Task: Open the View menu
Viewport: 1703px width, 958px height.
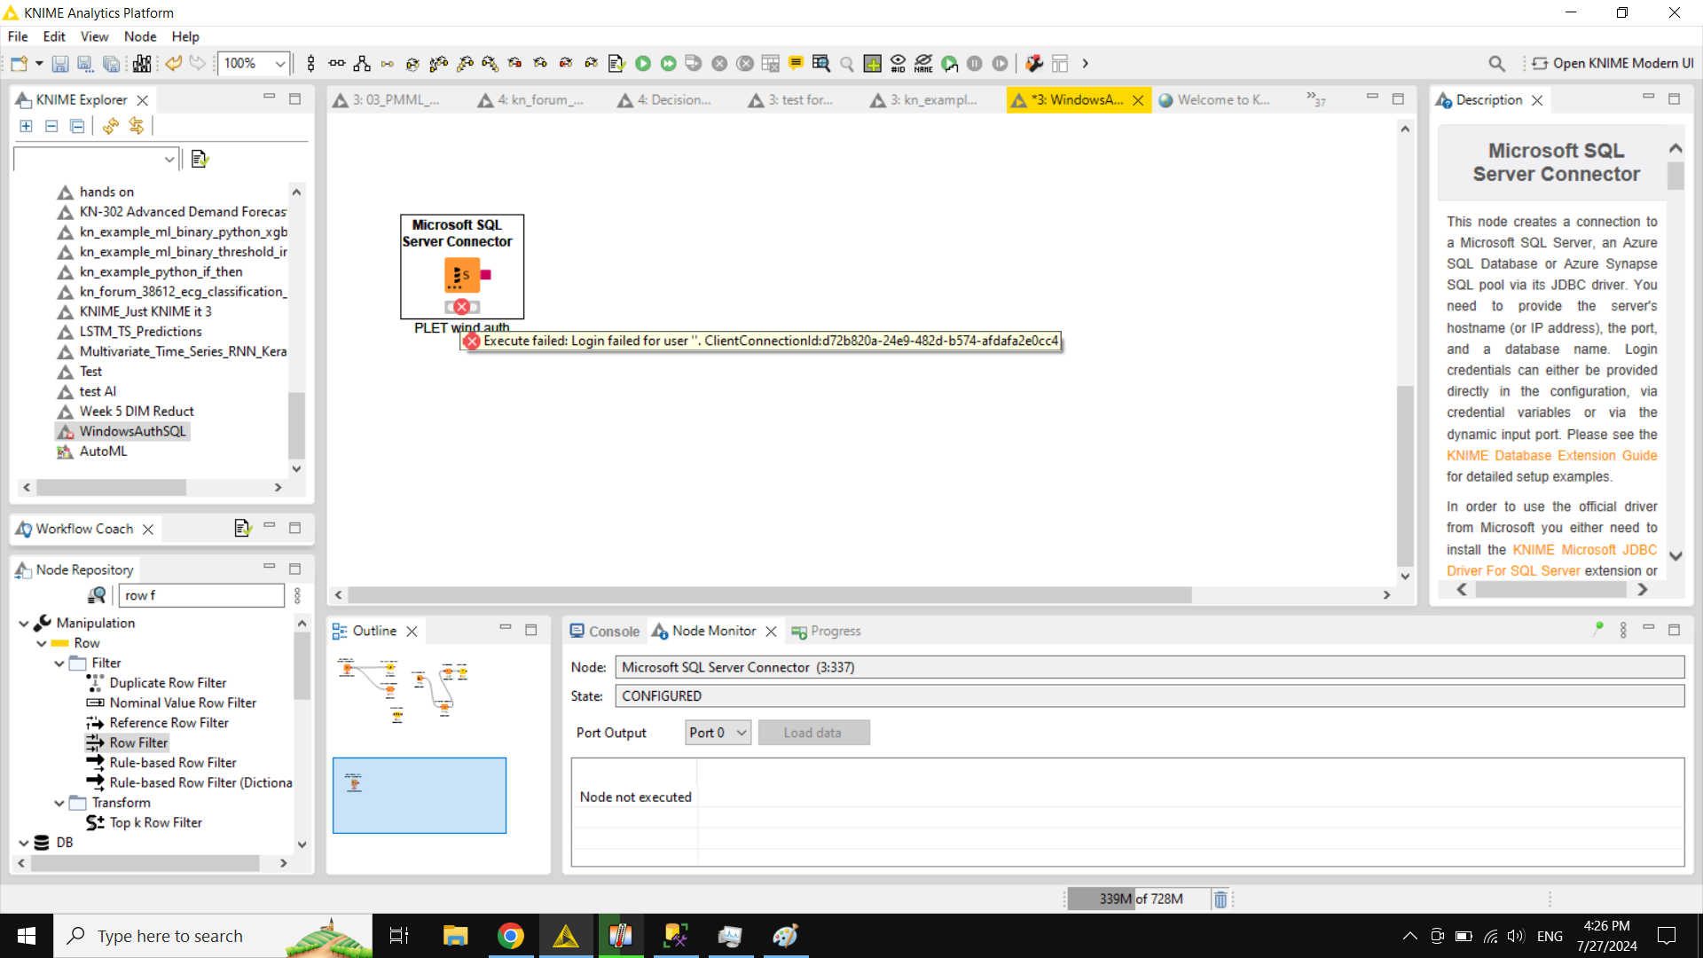Action: point(94,36)
